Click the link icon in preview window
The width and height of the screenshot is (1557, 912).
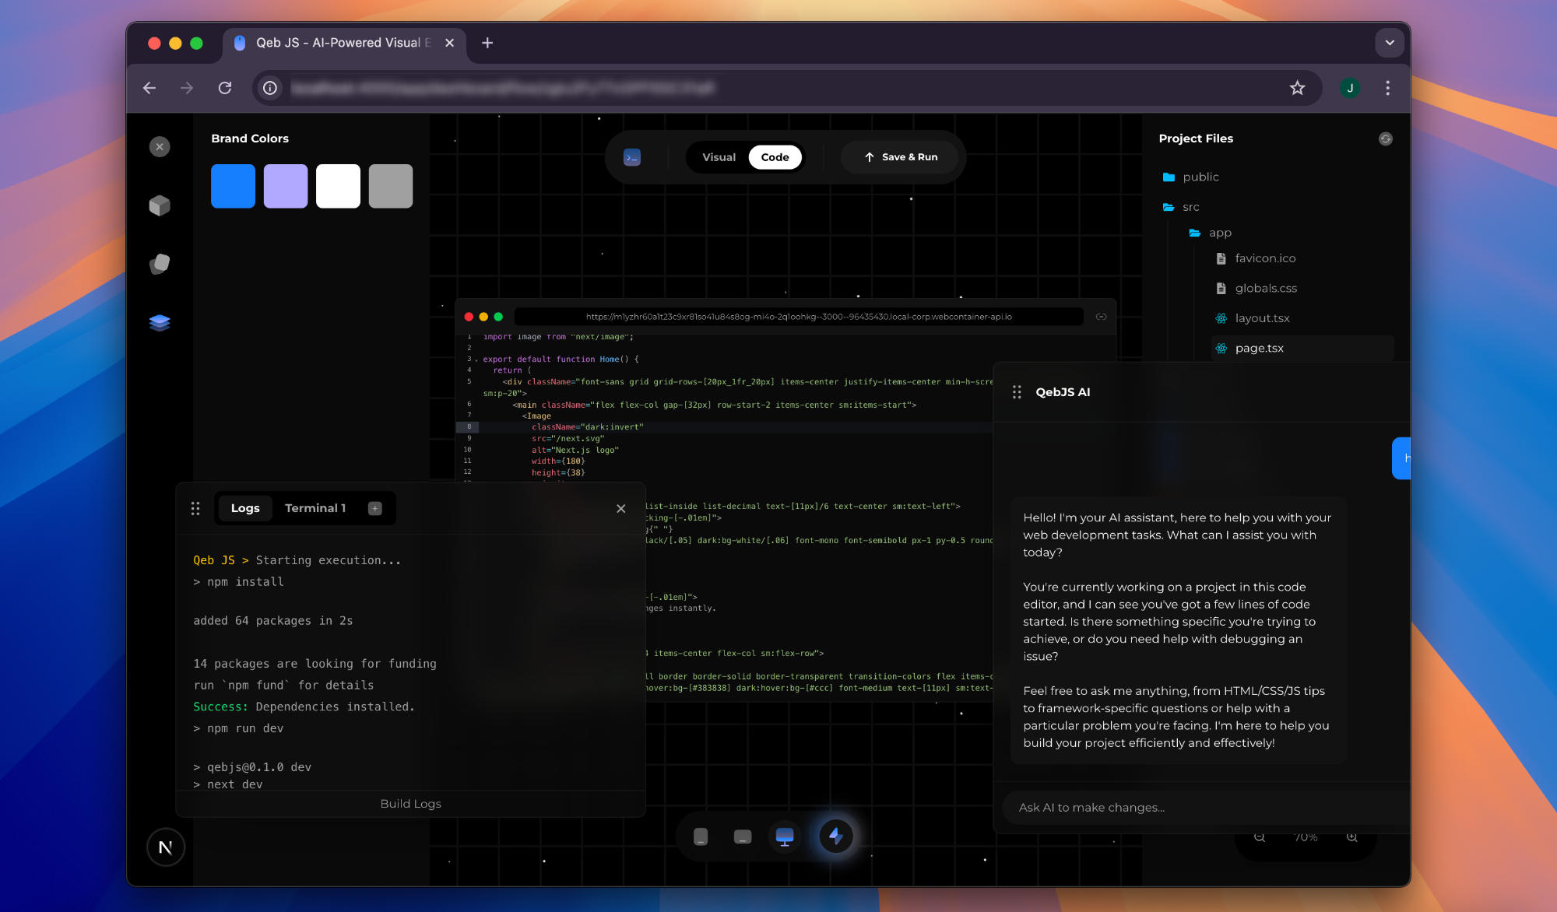point(1101,317)
